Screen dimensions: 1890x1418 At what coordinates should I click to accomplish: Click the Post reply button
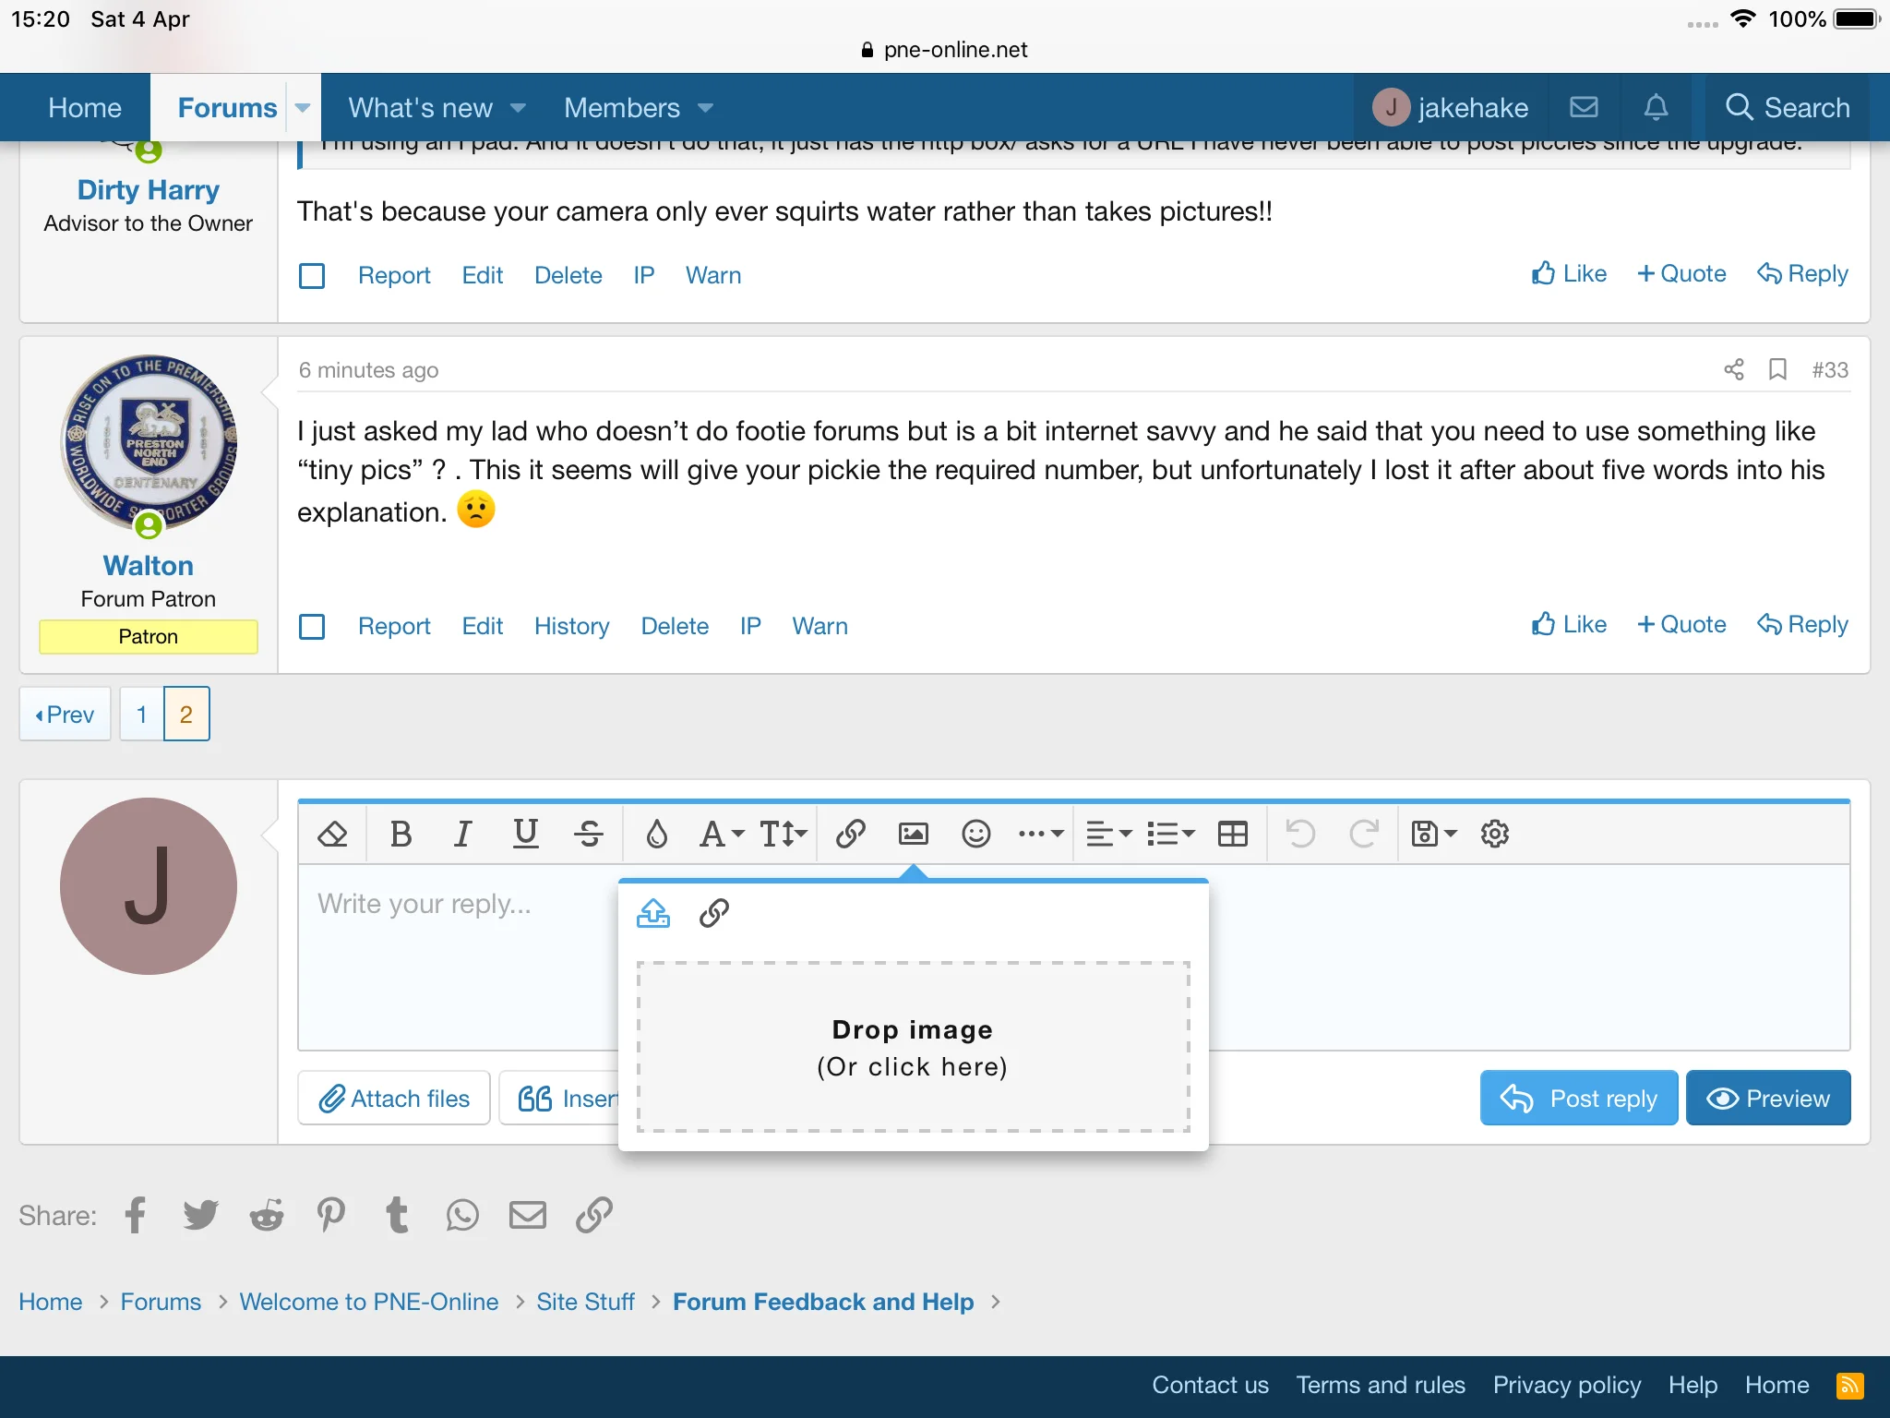[x=1578, y=1098]
